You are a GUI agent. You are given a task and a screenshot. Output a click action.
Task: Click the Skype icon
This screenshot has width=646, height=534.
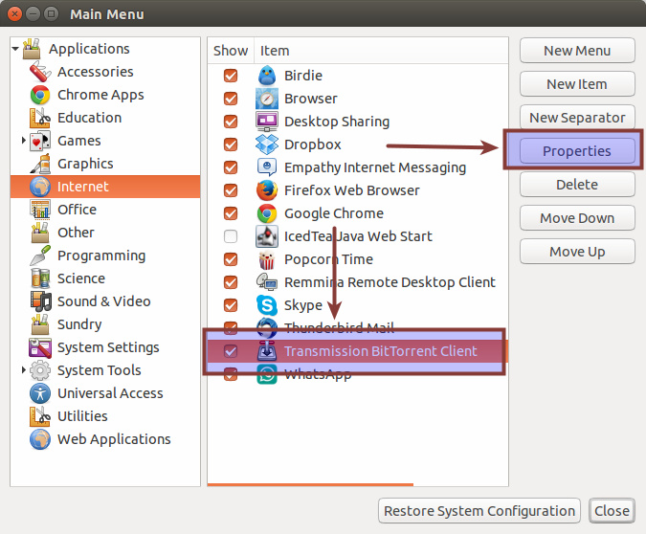267,305
